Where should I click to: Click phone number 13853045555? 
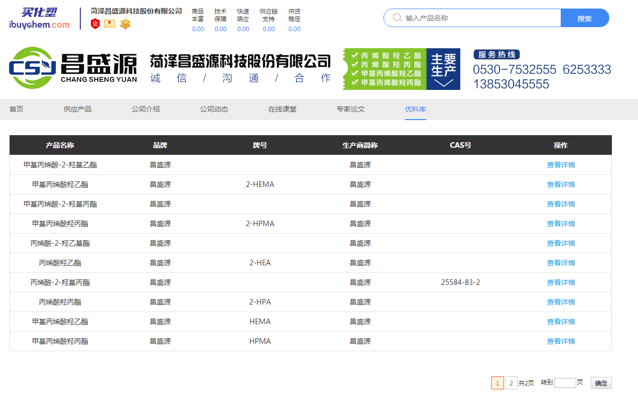tap(511, 84)
